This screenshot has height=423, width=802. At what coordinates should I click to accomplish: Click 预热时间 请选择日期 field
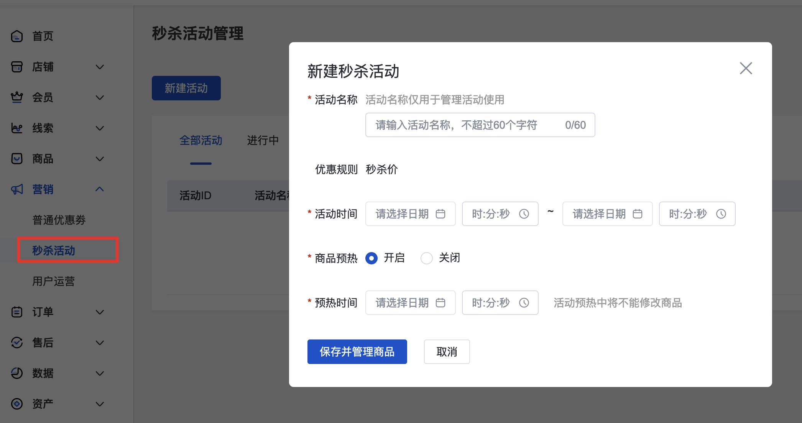tap(411, 303)
